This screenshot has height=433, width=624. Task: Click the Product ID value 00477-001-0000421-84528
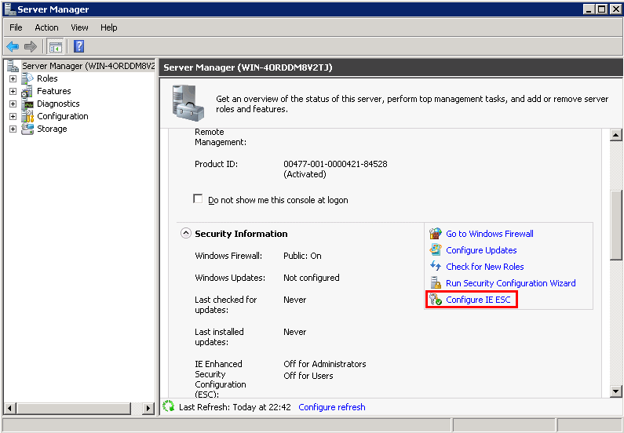(335, 164)
